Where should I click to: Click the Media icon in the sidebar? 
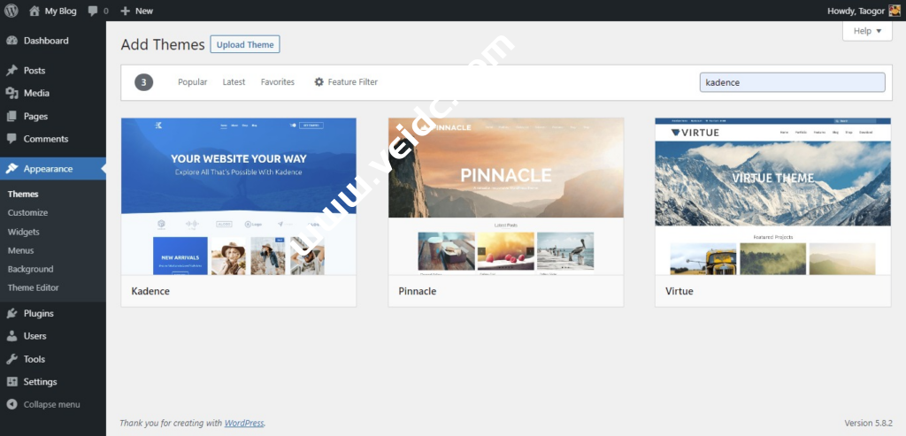12,93
